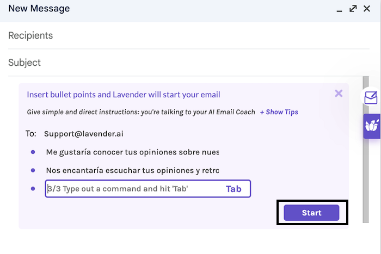The image size is (381, 254).
Task: Focus the 'Type out a command' input field
Action: click(x=148, y=189)
